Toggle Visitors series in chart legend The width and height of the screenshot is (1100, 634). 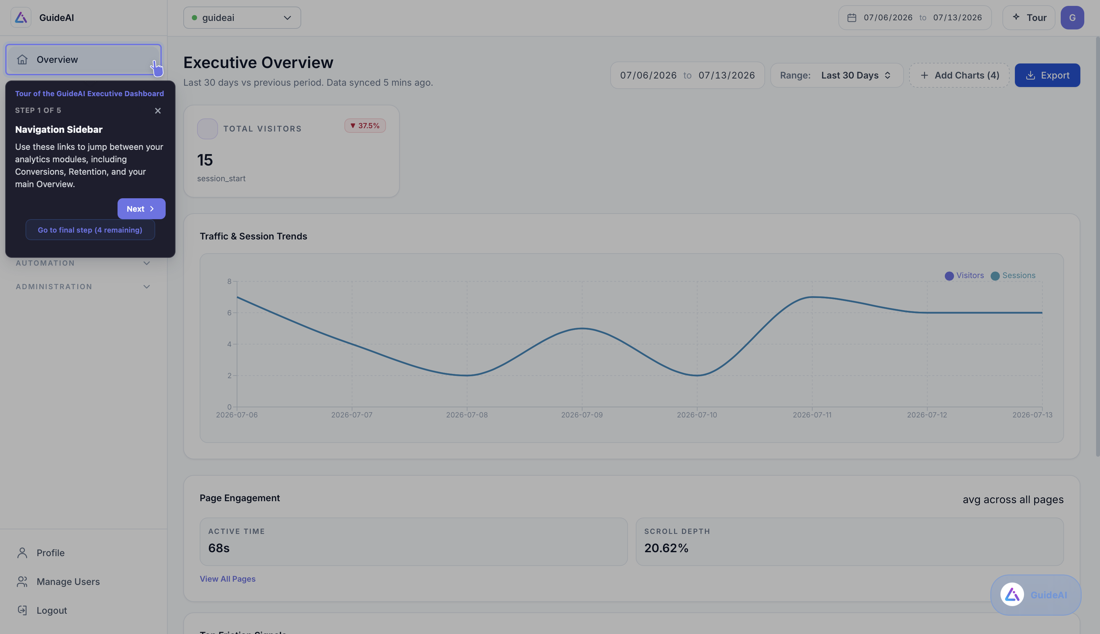(964, 276)
